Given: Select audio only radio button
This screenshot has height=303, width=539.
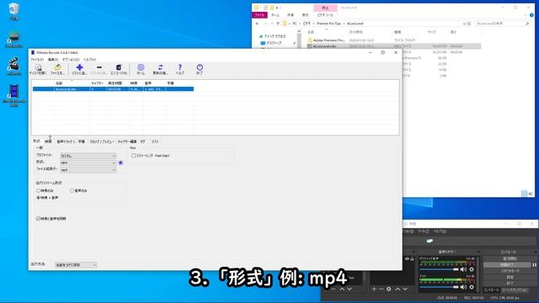Looking at the screenshot, I should [72, 190].
